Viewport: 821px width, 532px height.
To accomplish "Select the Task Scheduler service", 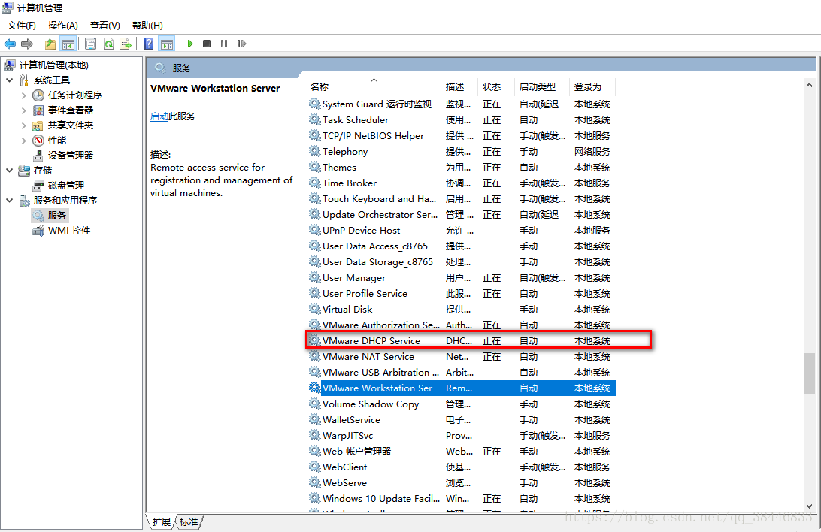I will click(462, 120).
